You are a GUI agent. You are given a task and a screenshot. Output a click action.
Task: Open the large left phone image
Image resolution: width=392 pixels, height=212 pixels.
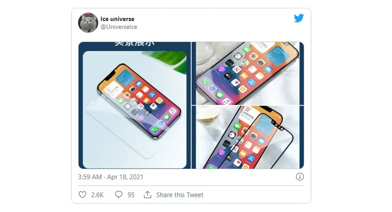tap(134, 106)
